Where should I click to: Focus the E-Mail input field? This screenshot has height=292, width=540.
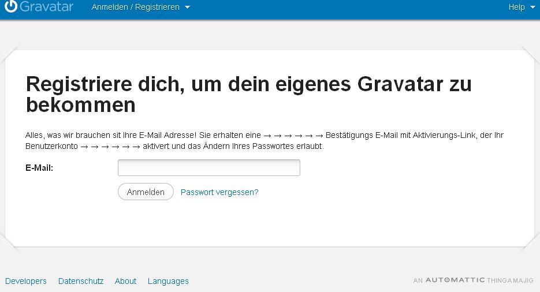[208, 168]
